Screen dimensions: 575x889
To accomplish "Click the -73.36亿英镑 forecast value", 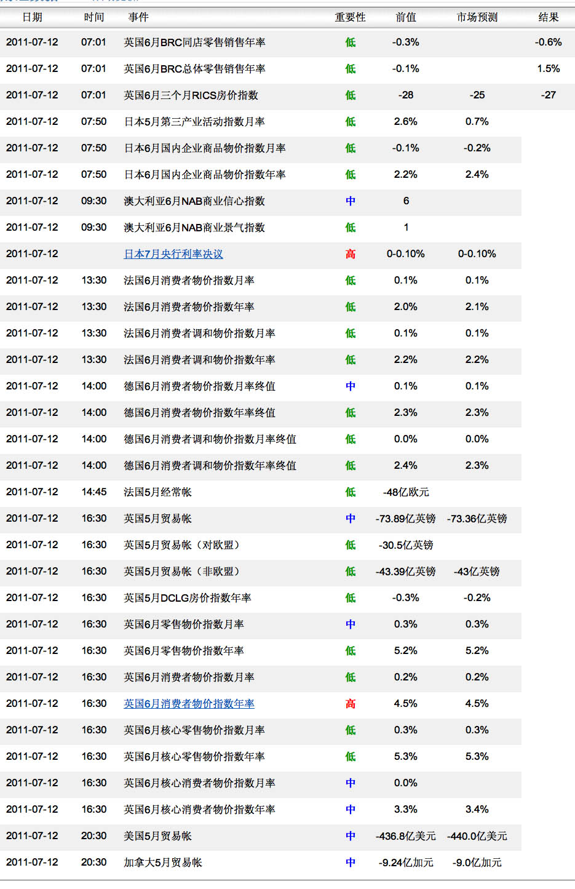I will (477, 519).
